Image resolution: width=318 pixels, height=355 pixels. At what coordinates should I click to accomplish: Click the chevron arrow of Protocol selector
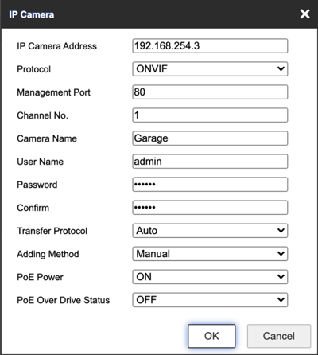pyautogui.click(x=281, y=69)
